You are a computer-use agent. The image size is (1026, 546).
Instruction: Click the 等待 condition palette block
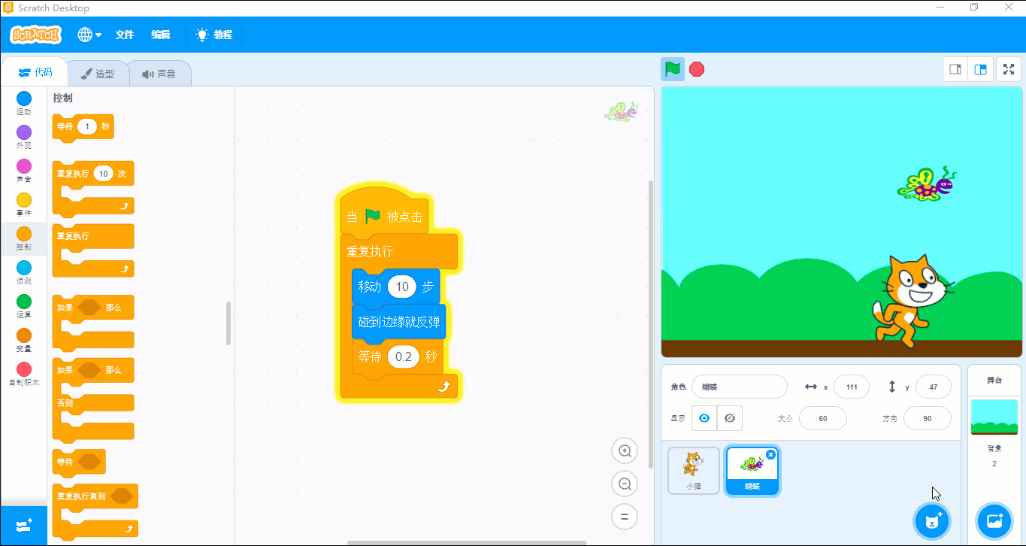[79, 462]
